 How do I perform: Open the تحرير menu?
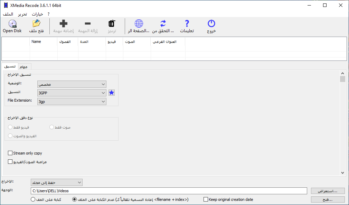(22, 14)
